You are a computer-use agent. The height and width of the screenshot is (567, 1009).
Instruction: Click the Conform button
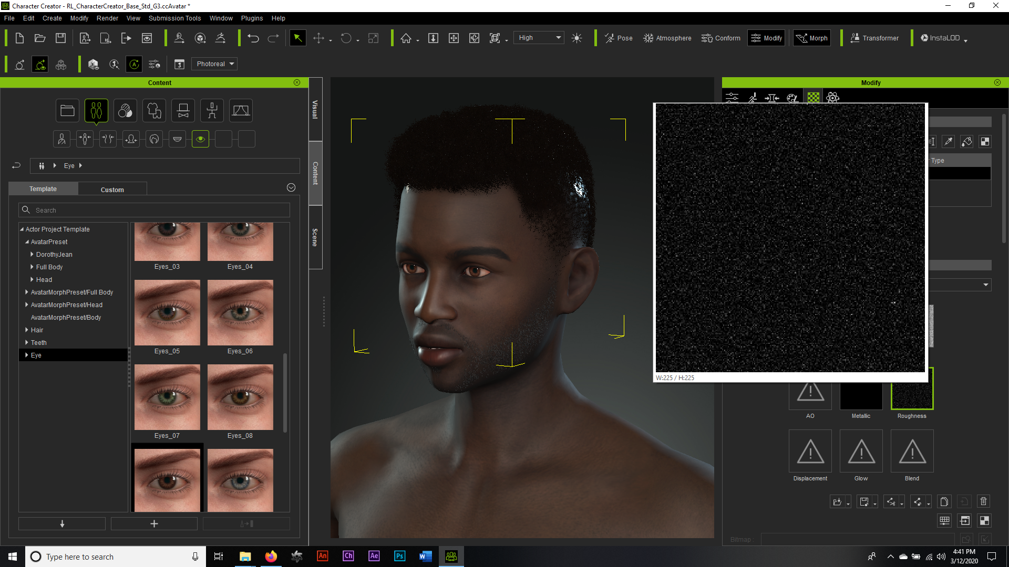point(721,38)
